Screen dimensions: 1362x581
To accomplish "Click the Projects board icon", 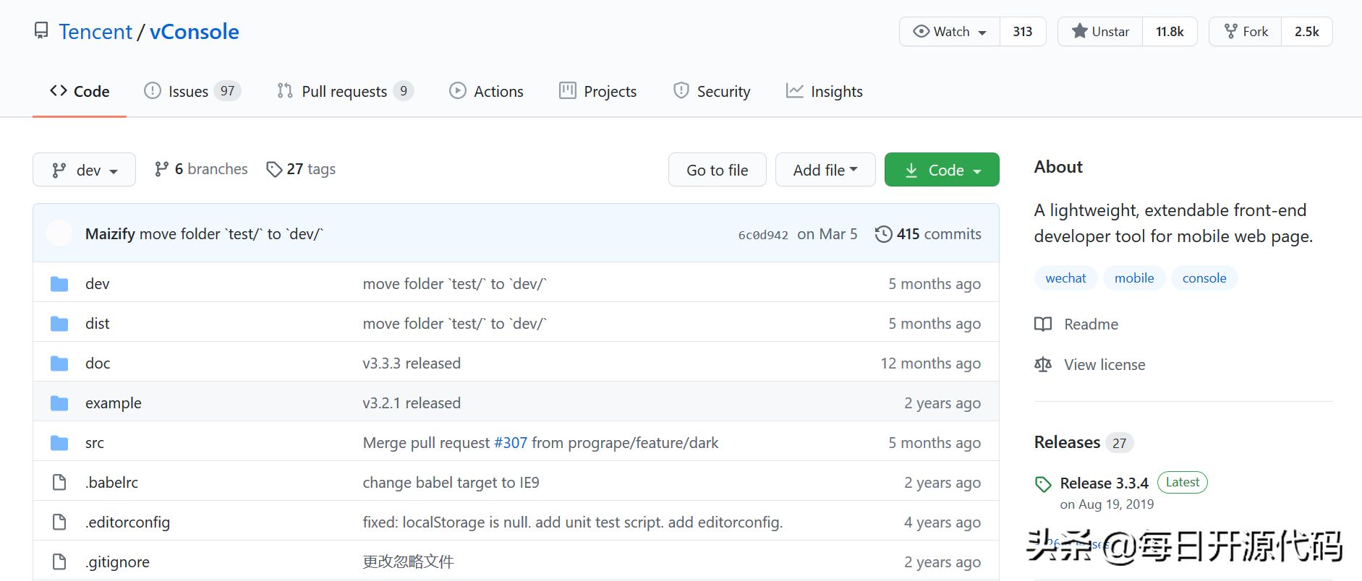I will click(568, 90).
